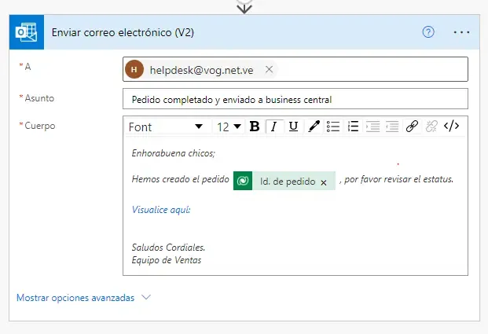
Task: Insert a bulleted list
Action: tap(333, 127)
